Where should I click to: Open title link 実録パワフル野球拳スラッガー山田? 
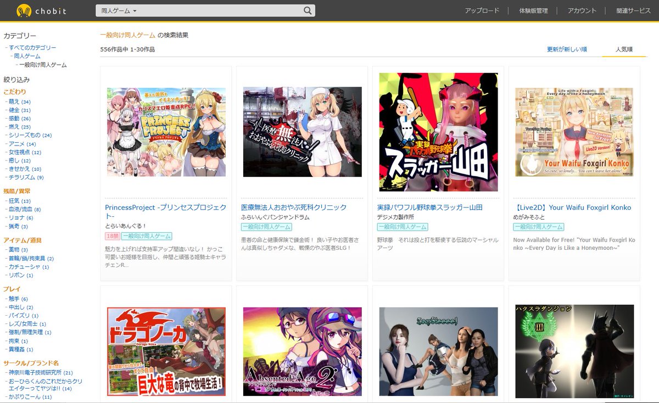430,208
